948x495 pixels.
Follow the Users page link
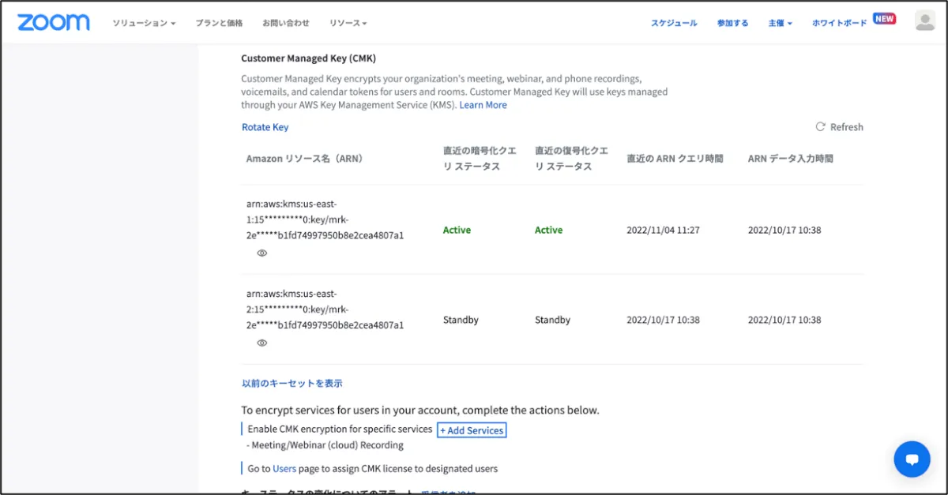284,469
